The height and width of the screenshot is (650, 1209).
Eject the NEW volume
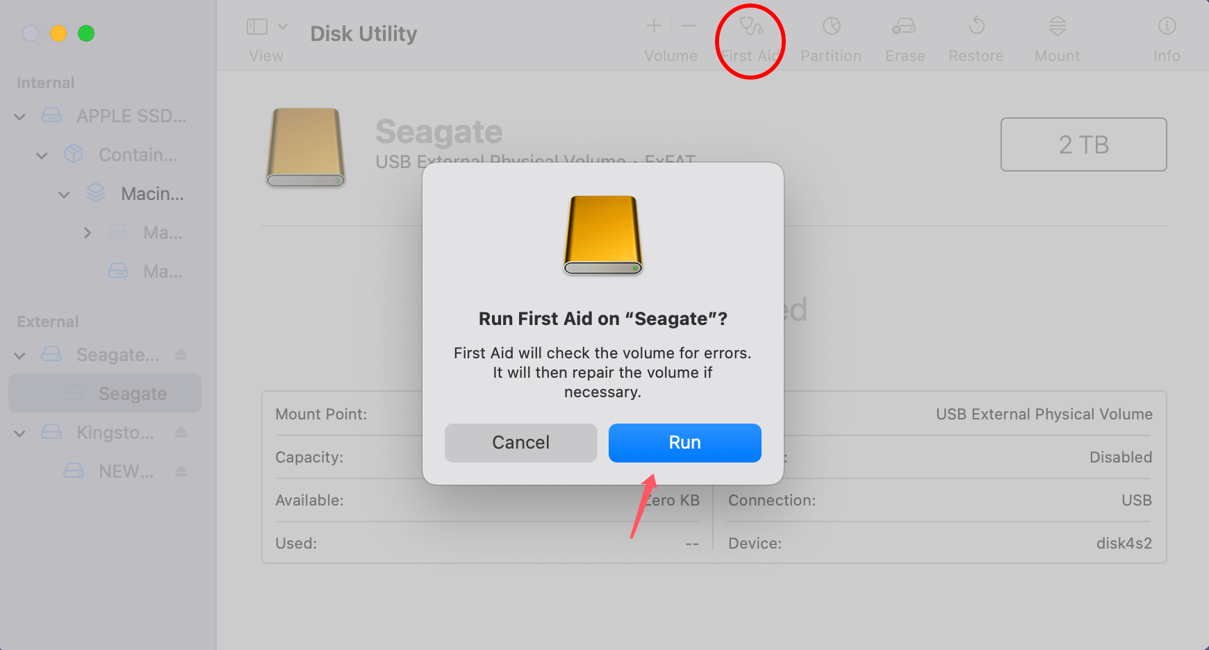click(x=181, y=471)
